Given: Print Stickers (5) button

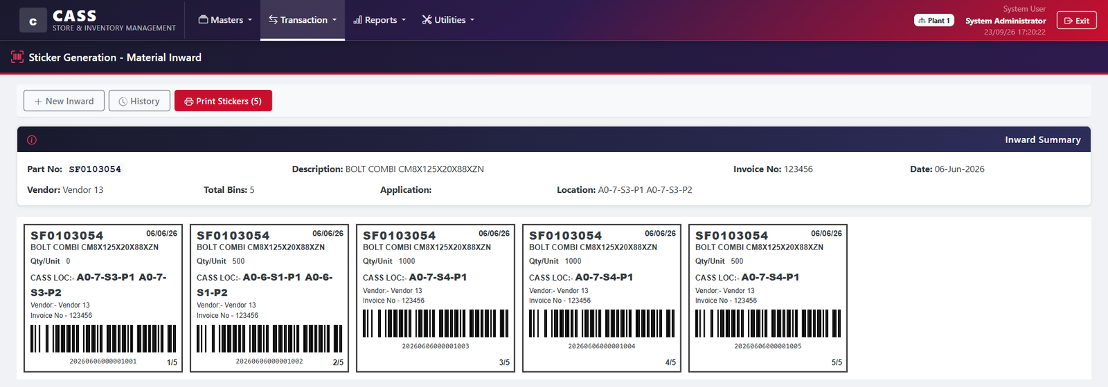Looking at the screenshot, I should 223,101.
